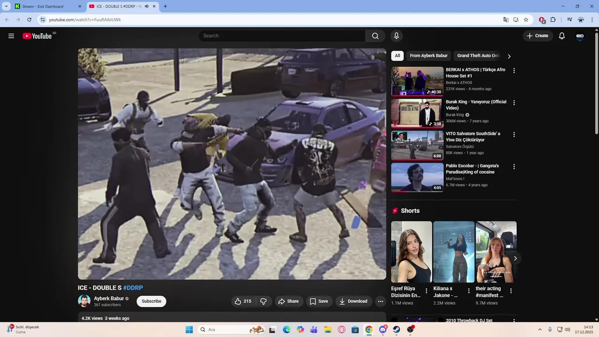
Task: Click the Download button
Action: pos(353,301)
